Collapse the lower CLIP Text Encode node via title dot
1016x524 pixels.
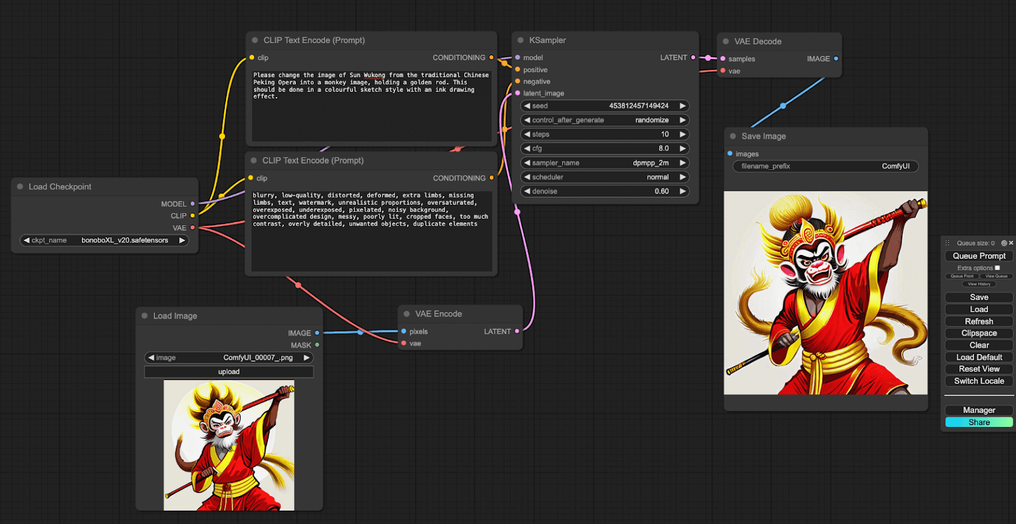tap(253, 160)
